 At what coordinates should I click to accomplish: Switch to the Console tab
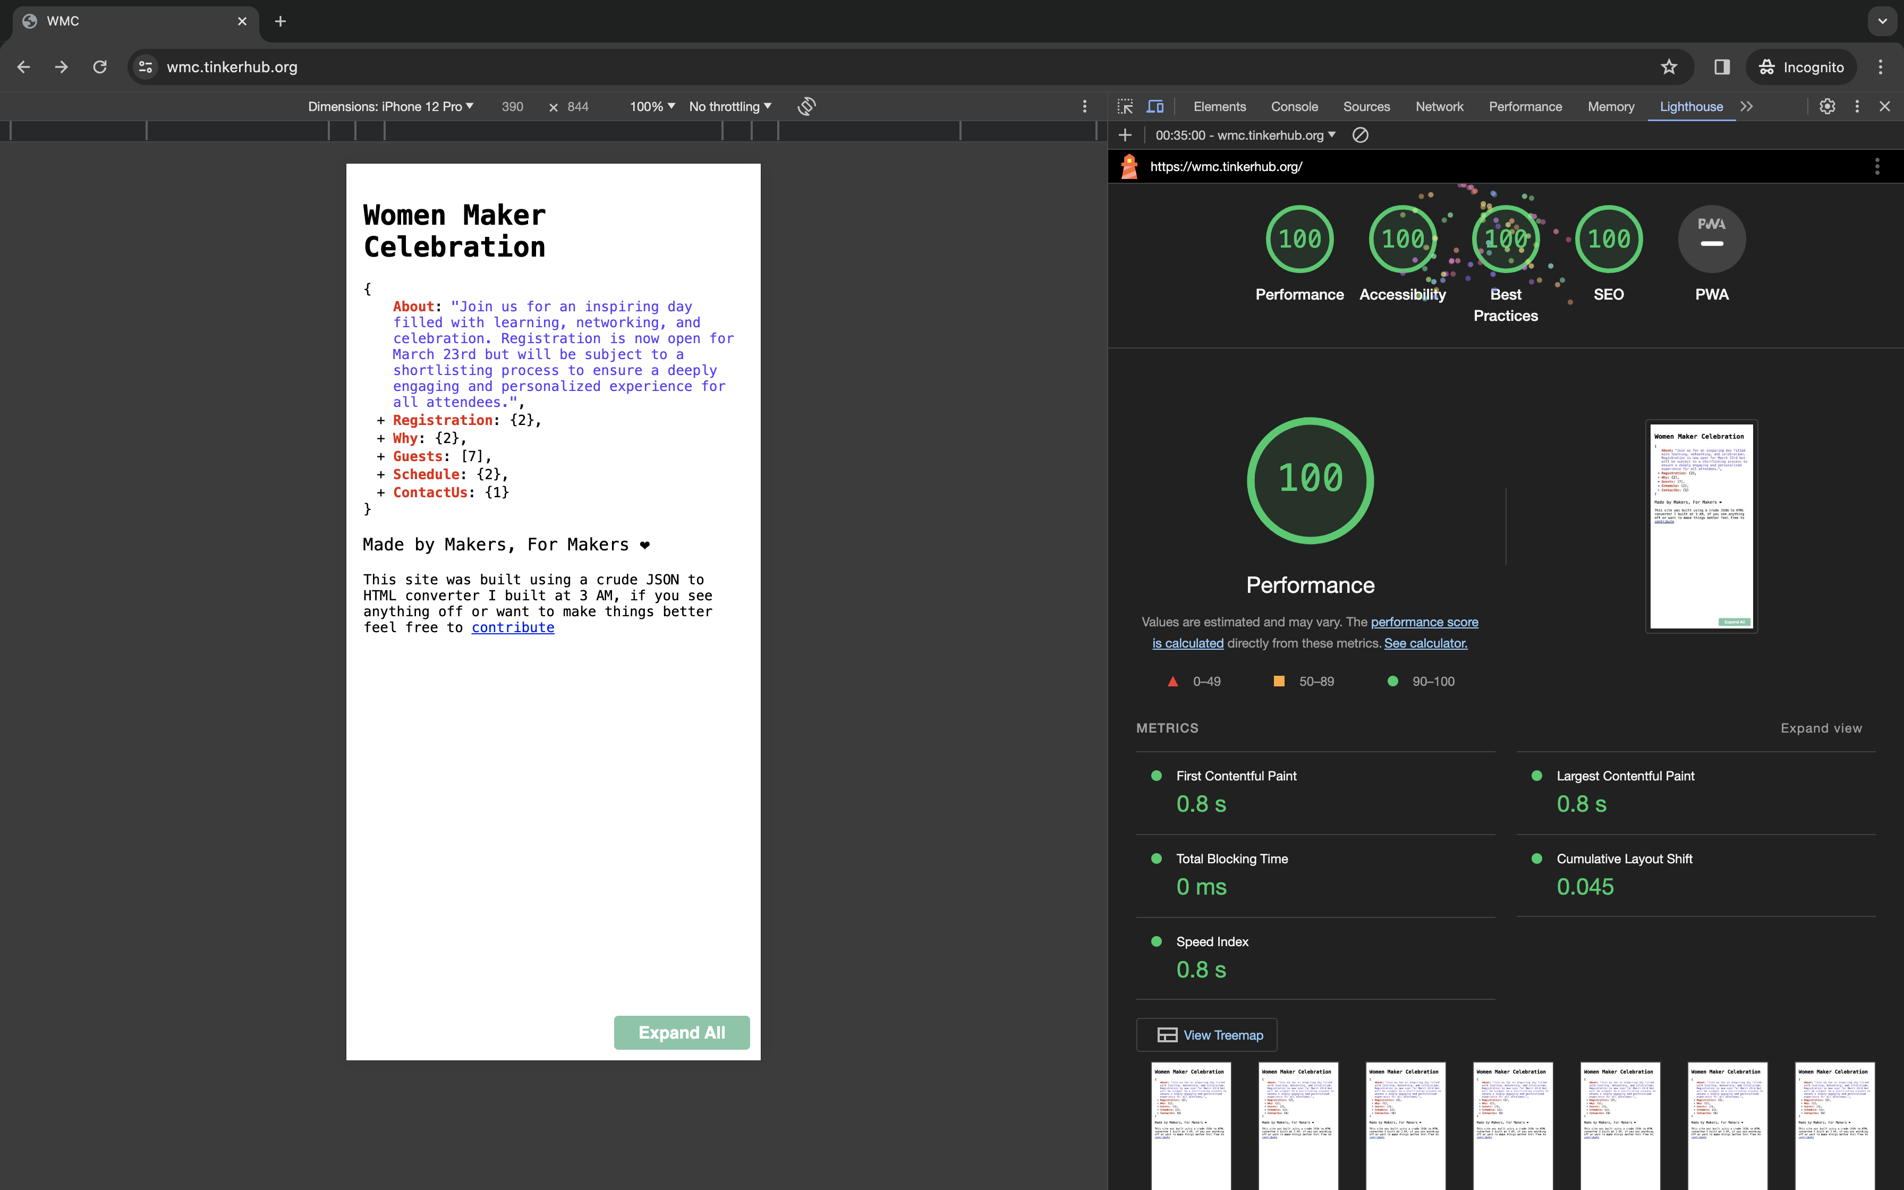tap(1294, 106)
